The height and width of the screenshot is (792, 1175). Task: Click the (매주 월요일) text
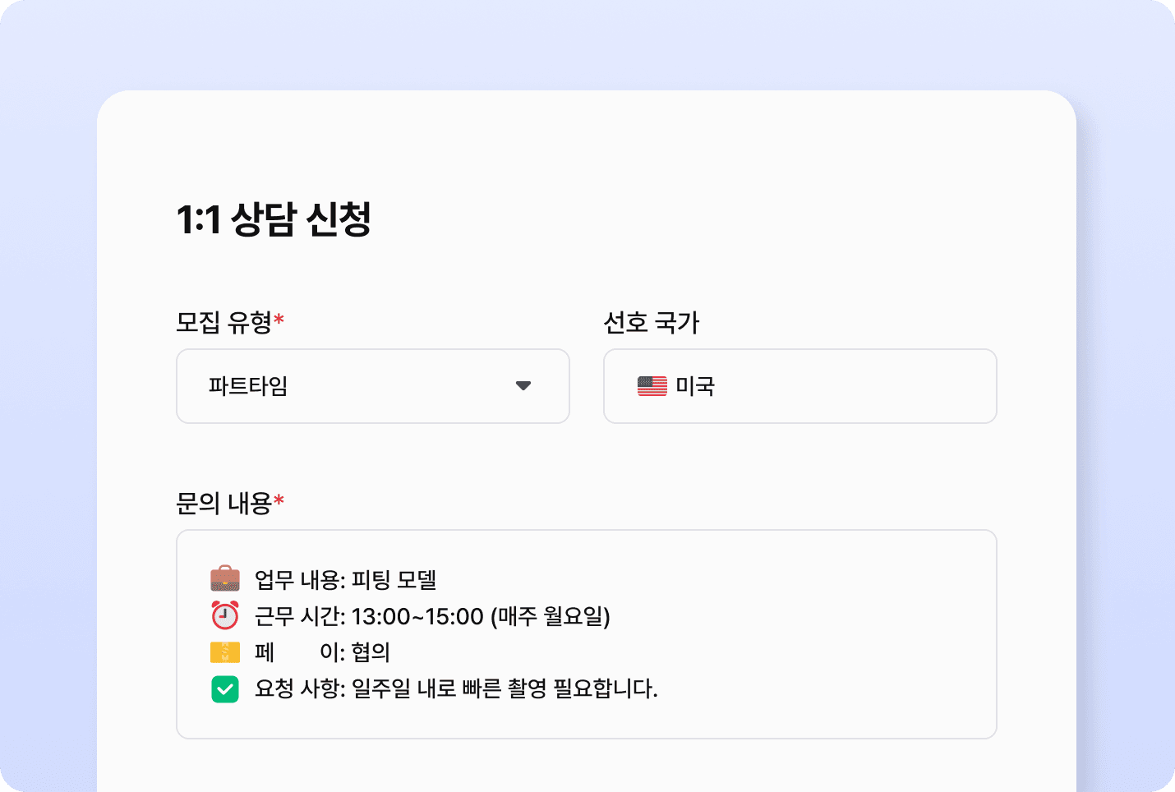point(551,616)
